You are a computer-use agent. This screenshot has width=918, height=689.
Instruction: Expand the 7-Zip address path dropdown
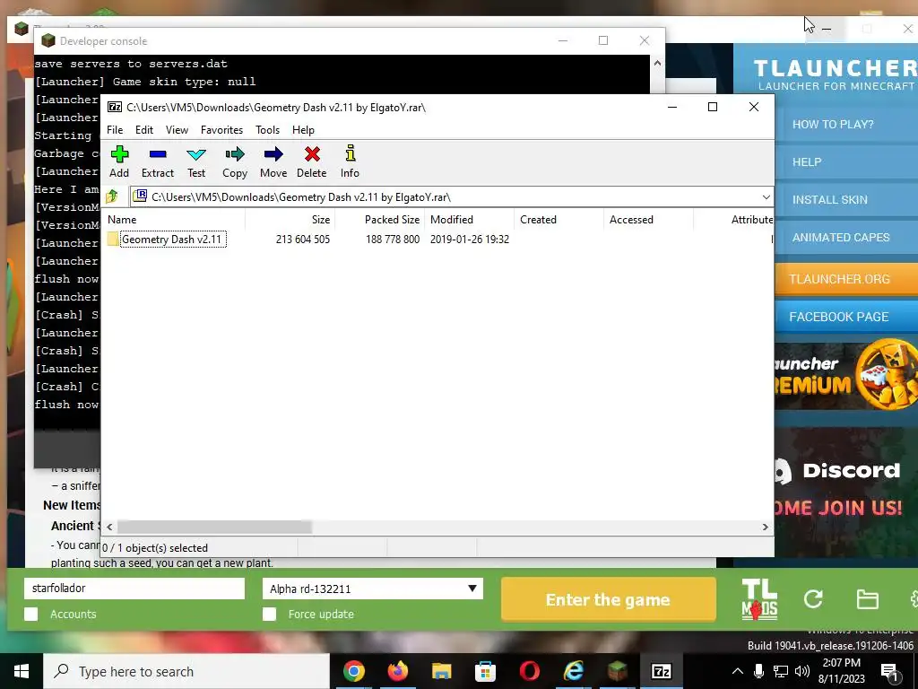click(x=766, y=196)
